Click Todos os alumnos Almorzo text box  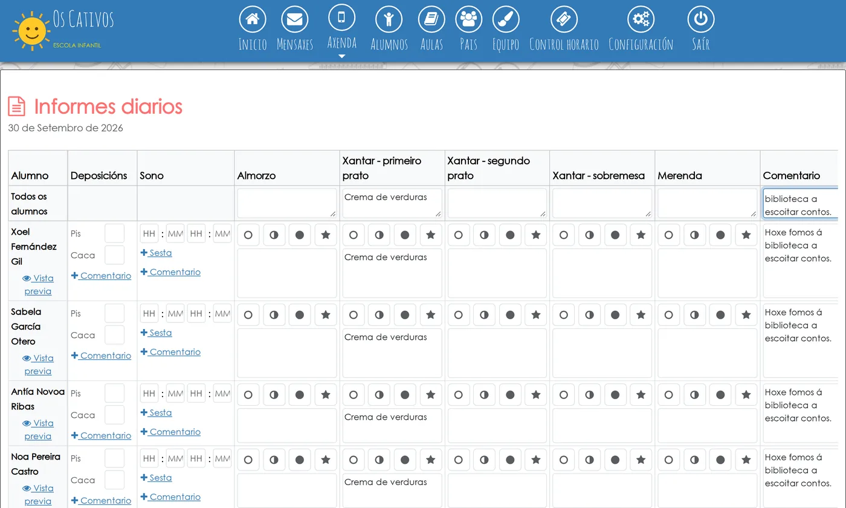tap(287, 203)
